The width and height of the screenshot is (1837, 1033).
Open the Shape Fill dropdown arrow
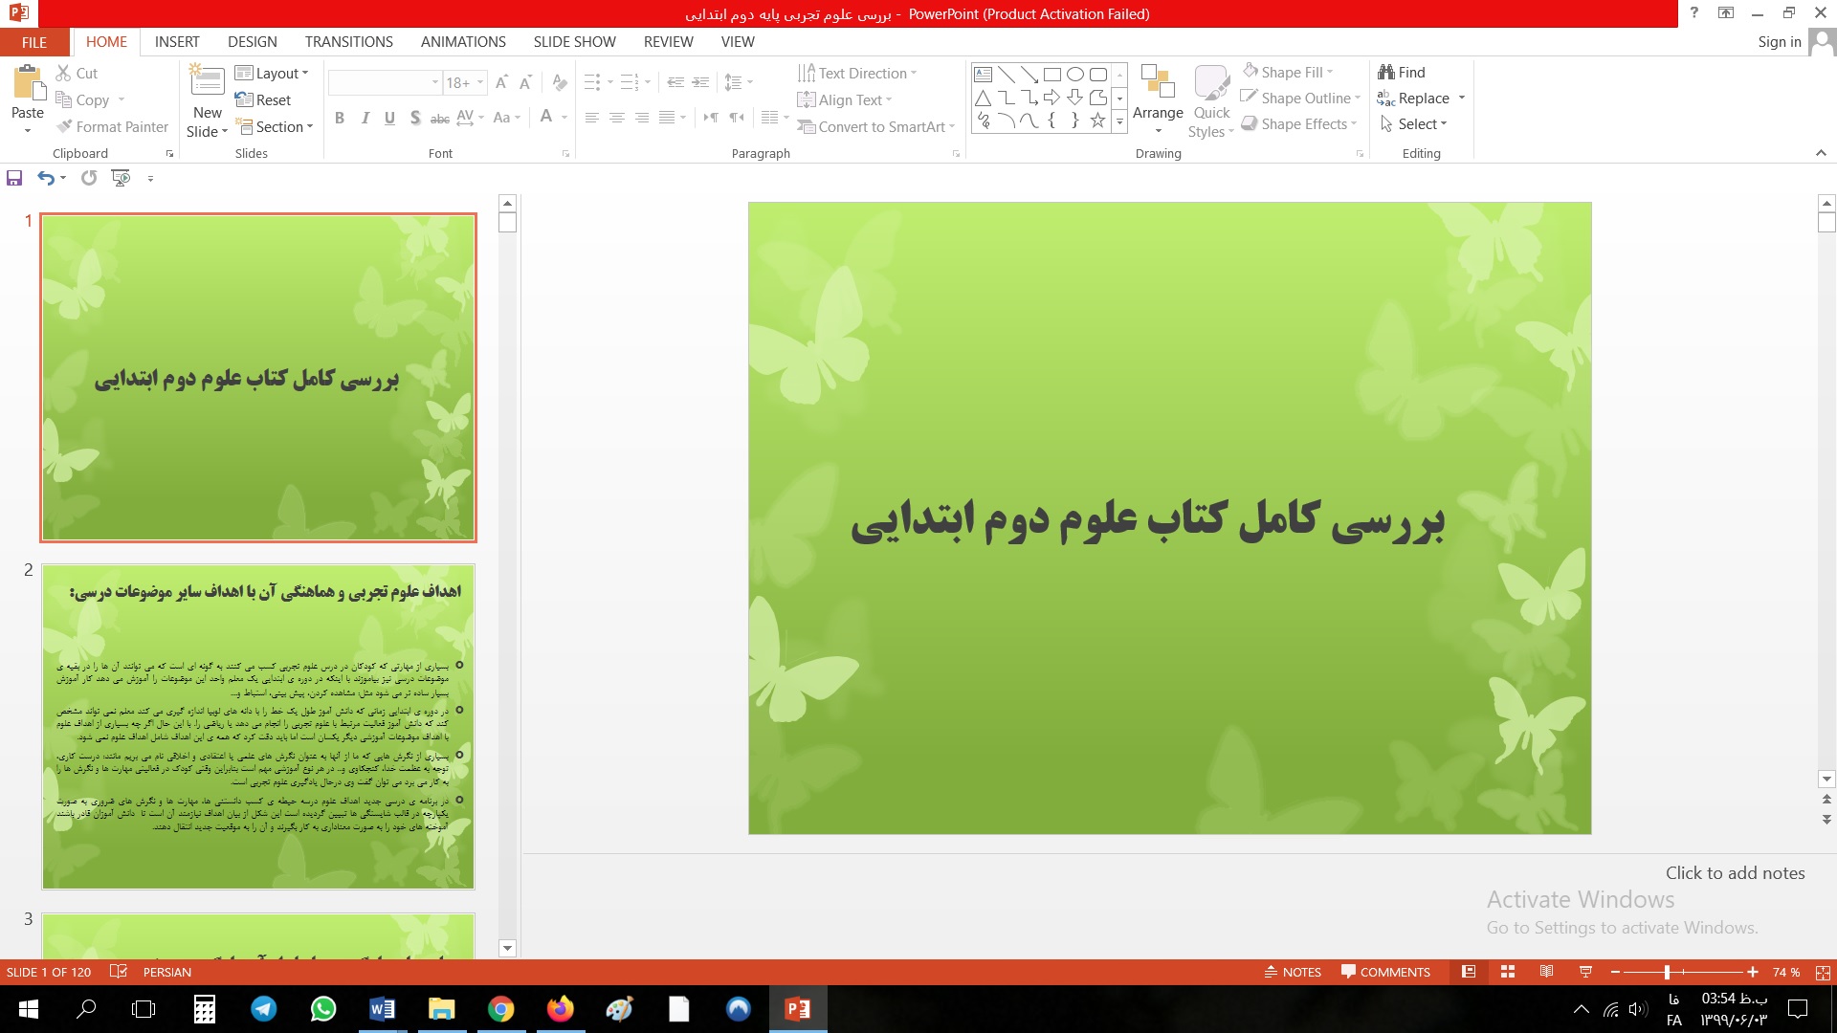pyautogui.click(x=1330, y=72)
